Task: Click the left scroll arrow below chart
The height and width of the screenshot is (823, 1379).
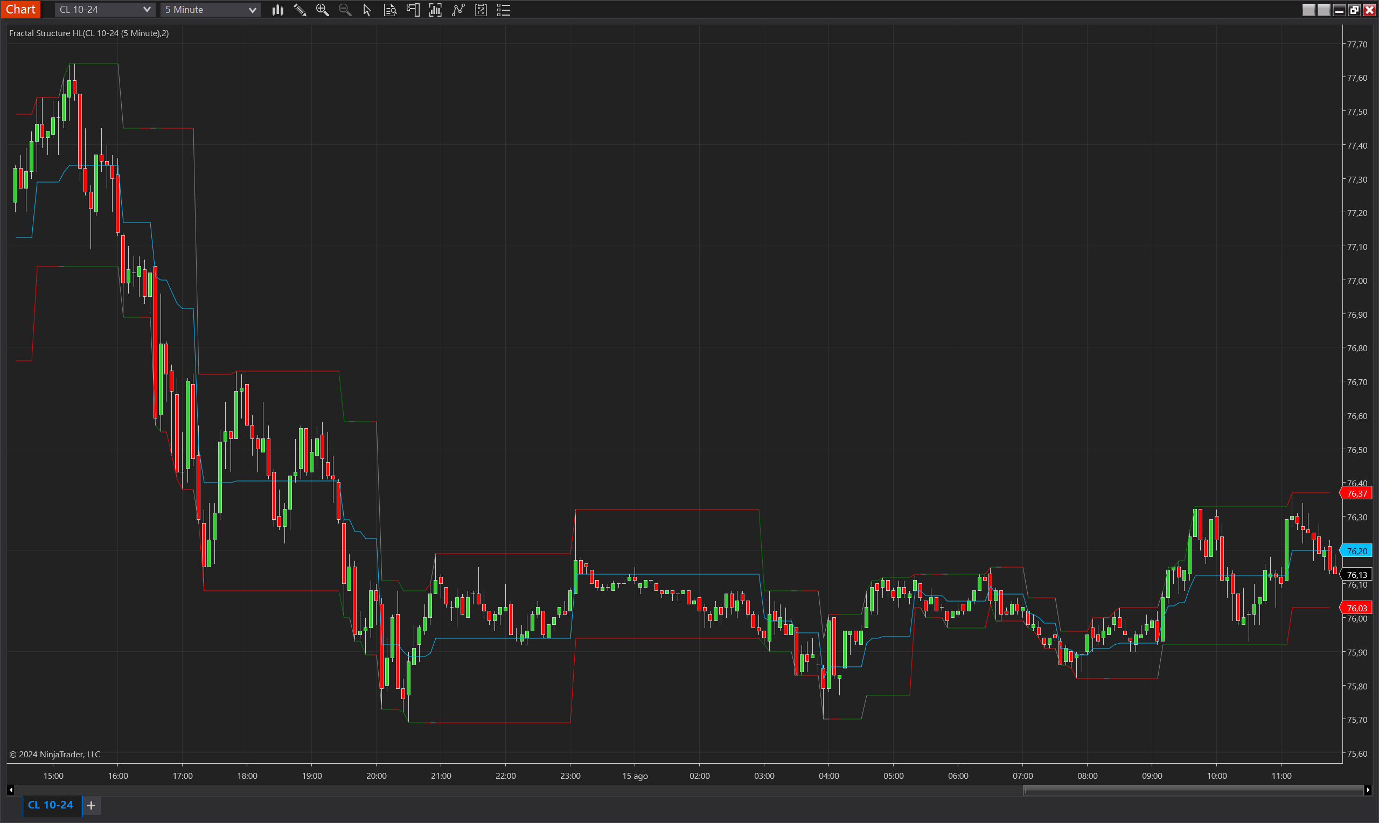Action: [11, 790]
